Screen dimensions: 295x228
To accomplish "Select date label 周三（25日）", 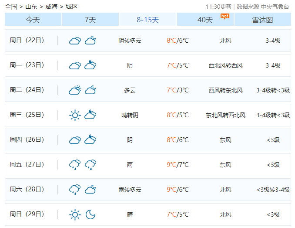I will point(27,115).
